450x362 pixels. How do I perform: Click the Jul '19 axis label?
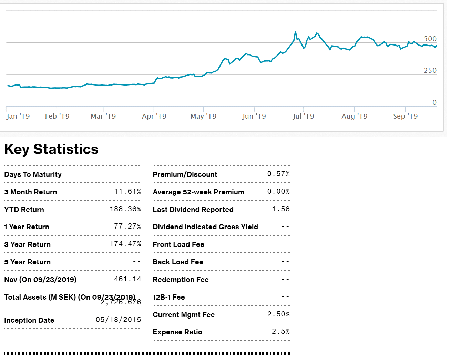click(303, 116)
